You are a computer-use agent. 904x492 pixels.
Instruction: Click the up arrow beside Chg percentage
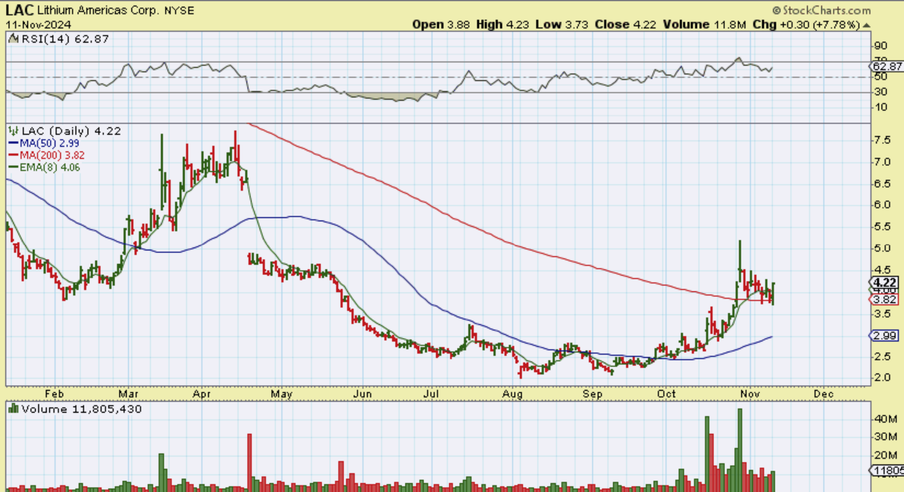[x=866, y=25]
